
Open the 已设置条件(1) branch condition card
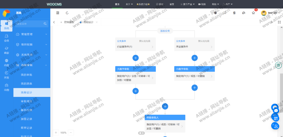[136, 44]
